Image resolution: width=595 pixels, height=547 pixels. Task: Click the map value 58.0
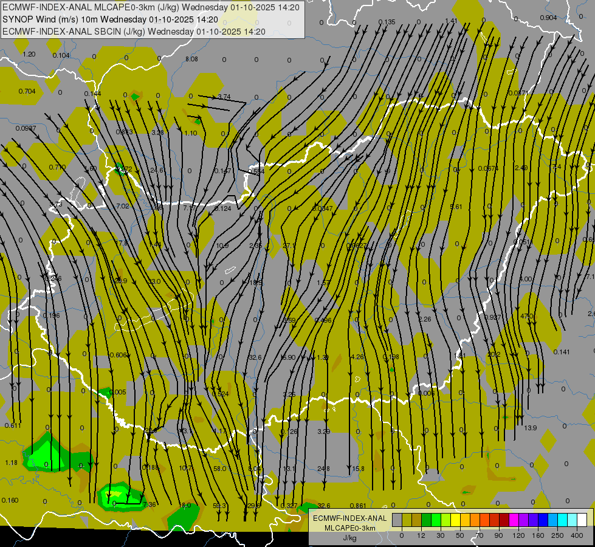[x=220, y=469]
